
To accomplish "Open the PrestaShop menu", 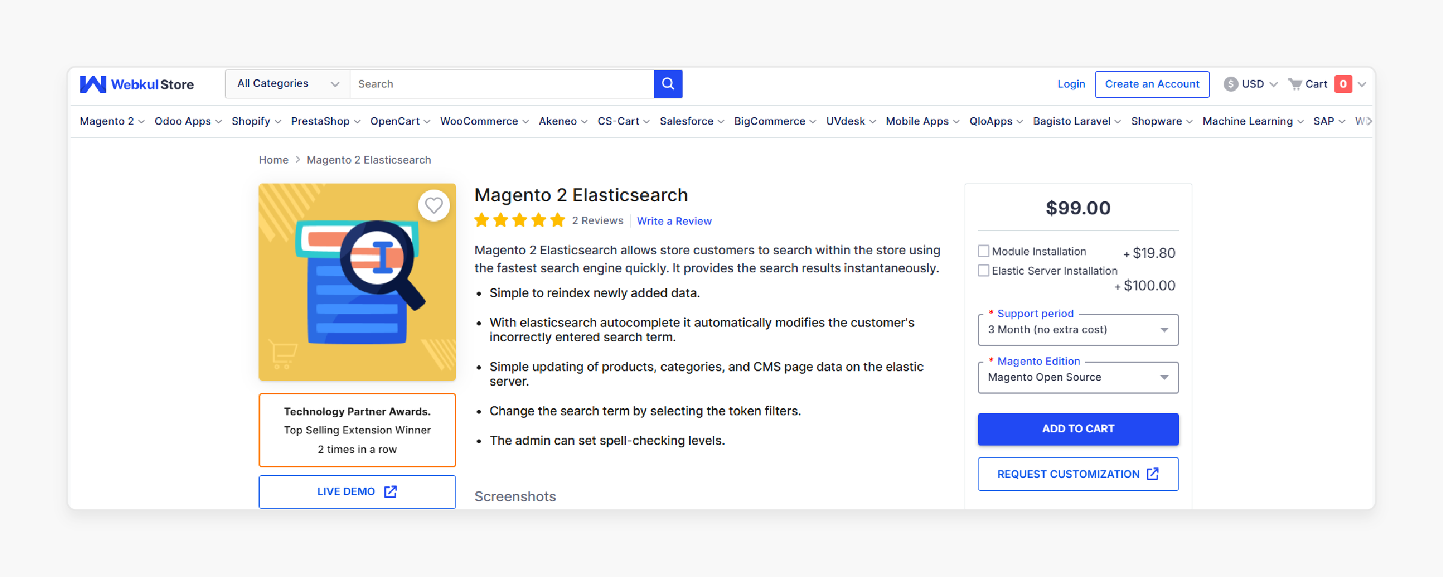I will coord(326,121).
